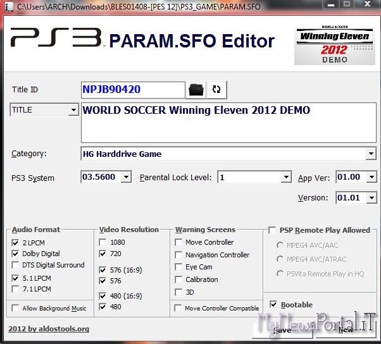
Task: Uncheck Dolby Digital audio format
Action: 15,254
